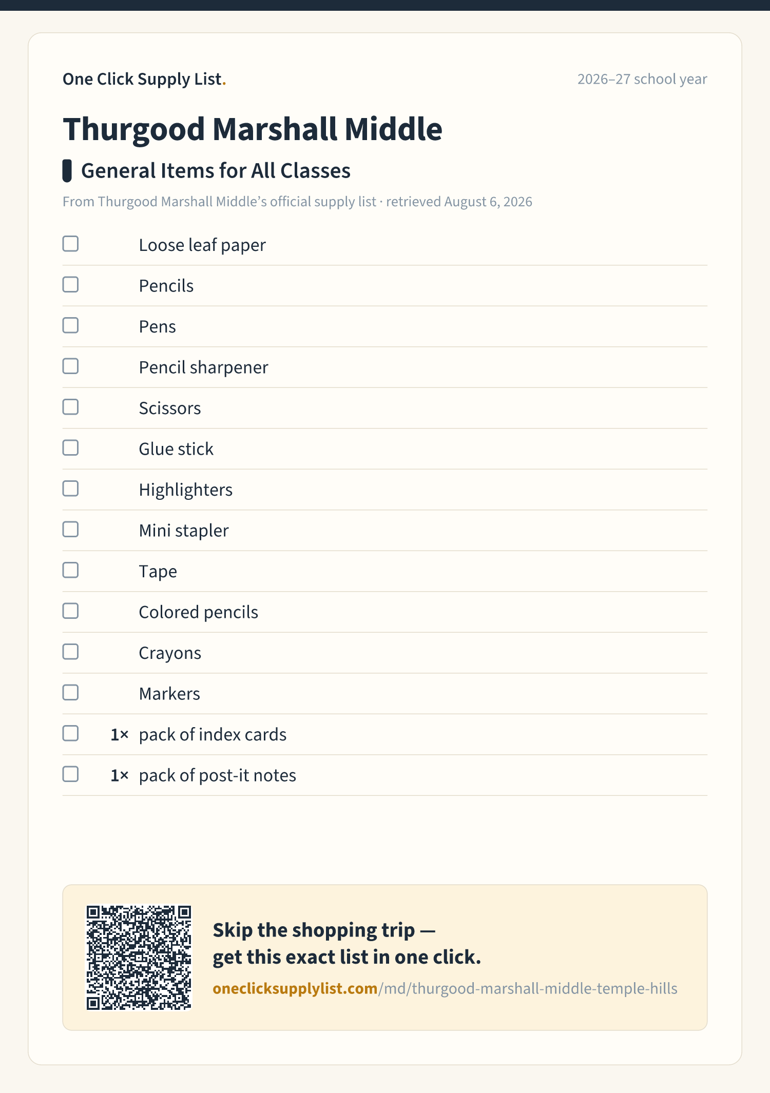Image resolution: width=770 pixels, height=1093 pixels.
Task: Toggle the Scissors checkbox
Action: [70, 407]
